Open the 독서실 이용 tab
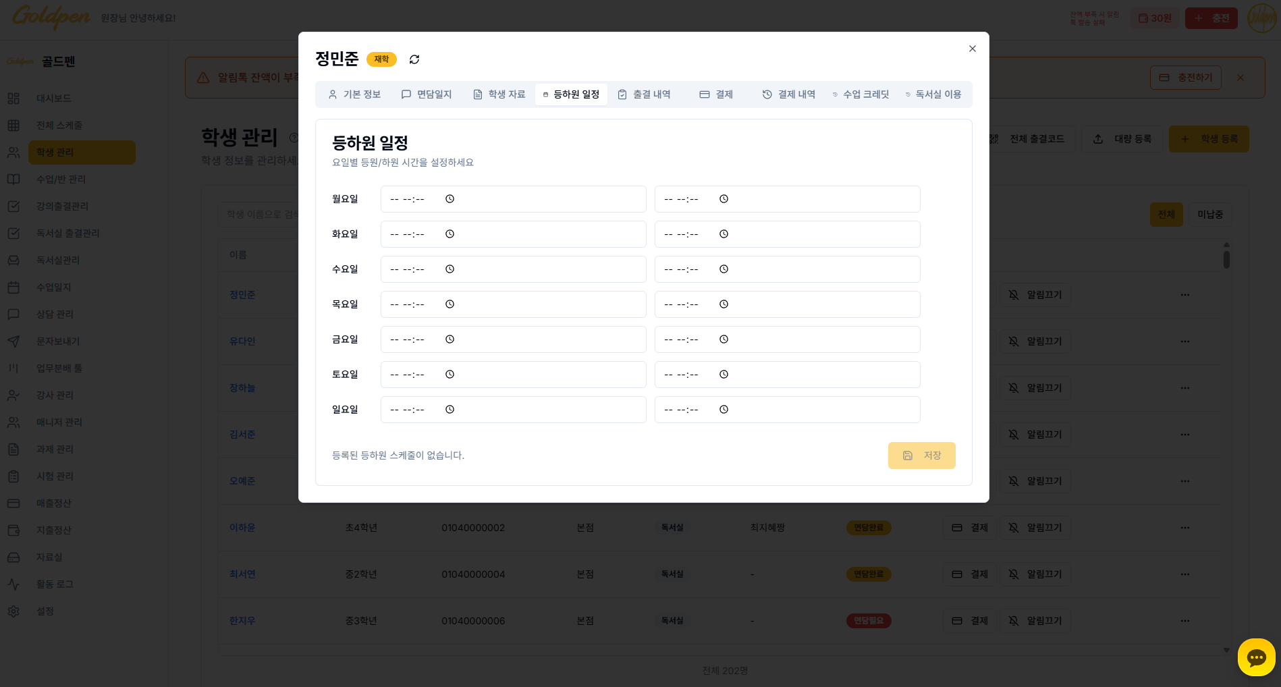This screenshot has width=1281, height=687. pyautogui.click(x=933, y=94)
